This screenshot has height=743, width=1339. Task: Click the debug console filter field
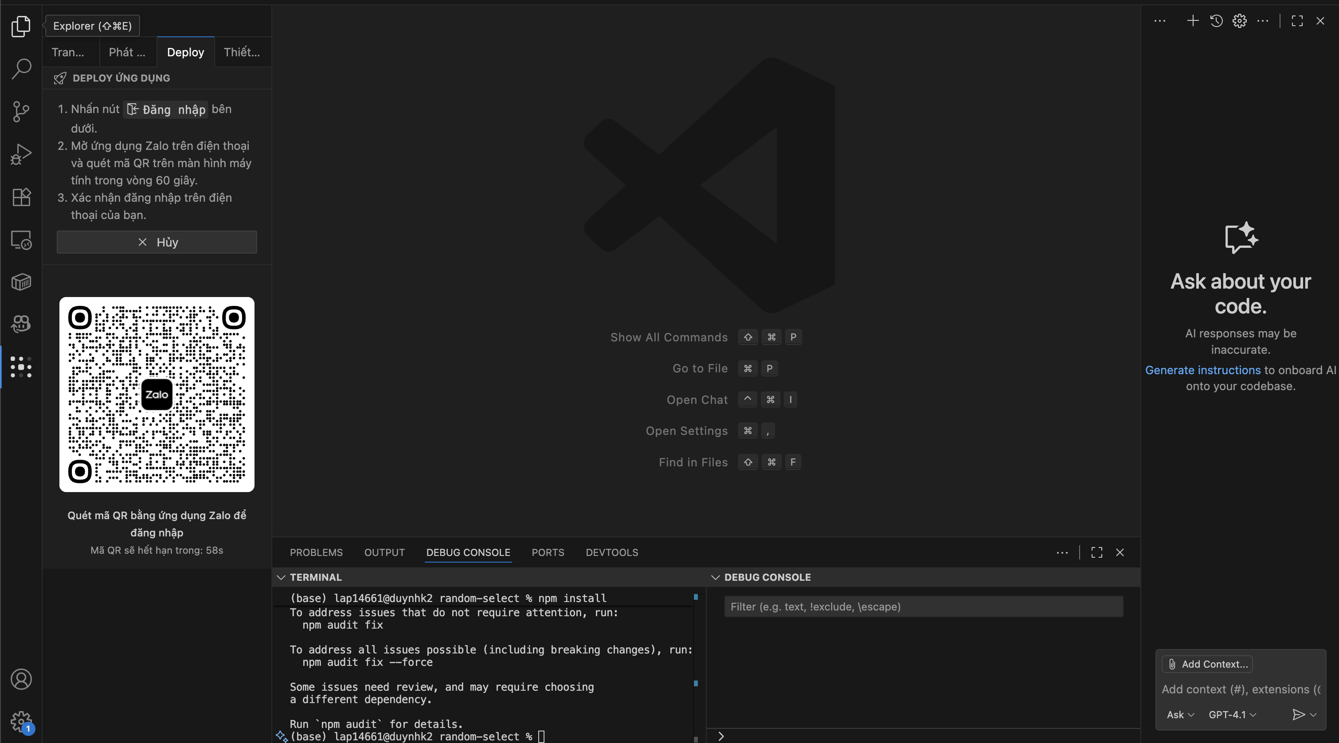click(x=923, y=606)
